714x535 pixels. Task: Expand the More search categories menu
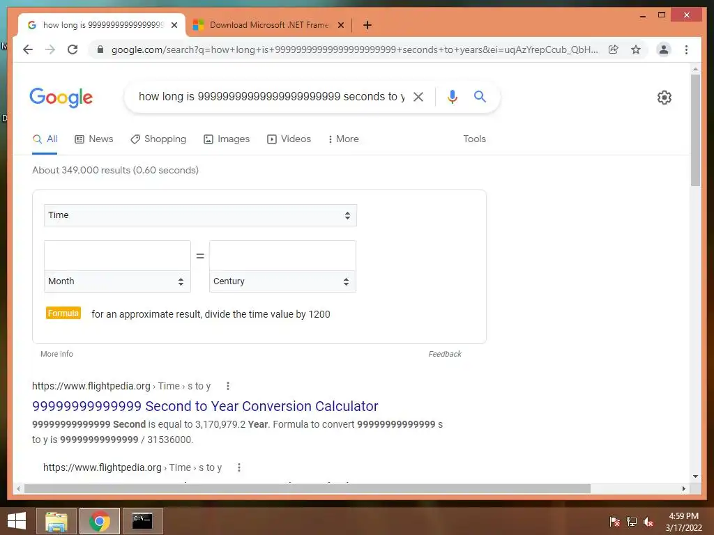coord(344,139)
